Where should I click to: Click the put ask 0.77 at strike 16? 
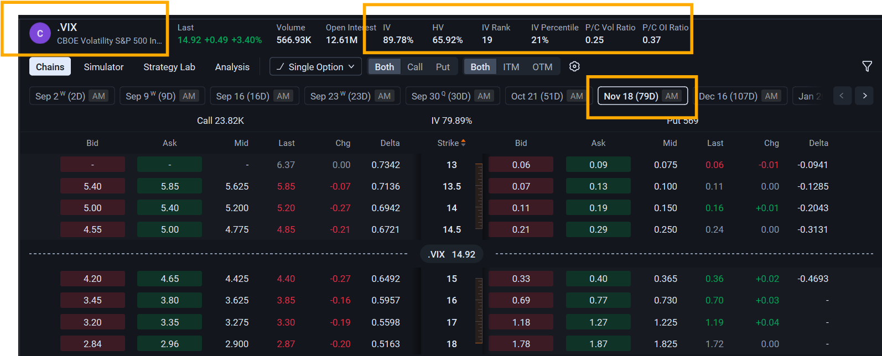(x=598, y=300)
